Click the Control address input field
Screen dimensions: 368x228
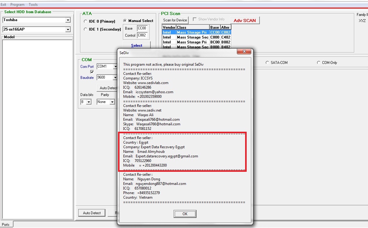(142, 35)
